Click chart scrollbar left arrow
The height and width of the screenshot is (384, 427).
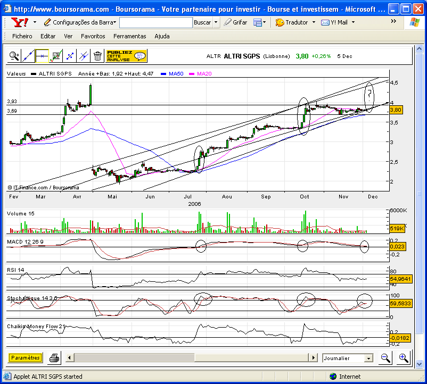pos(69,357)
